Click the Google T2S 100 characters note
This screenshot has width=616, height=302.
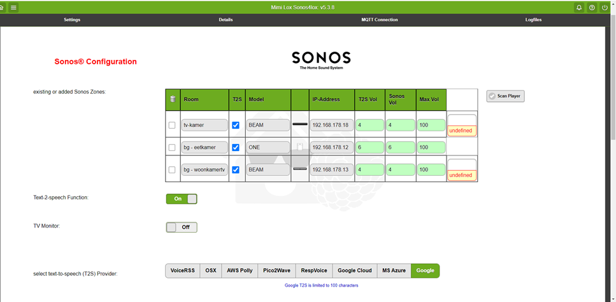point(321,285)
